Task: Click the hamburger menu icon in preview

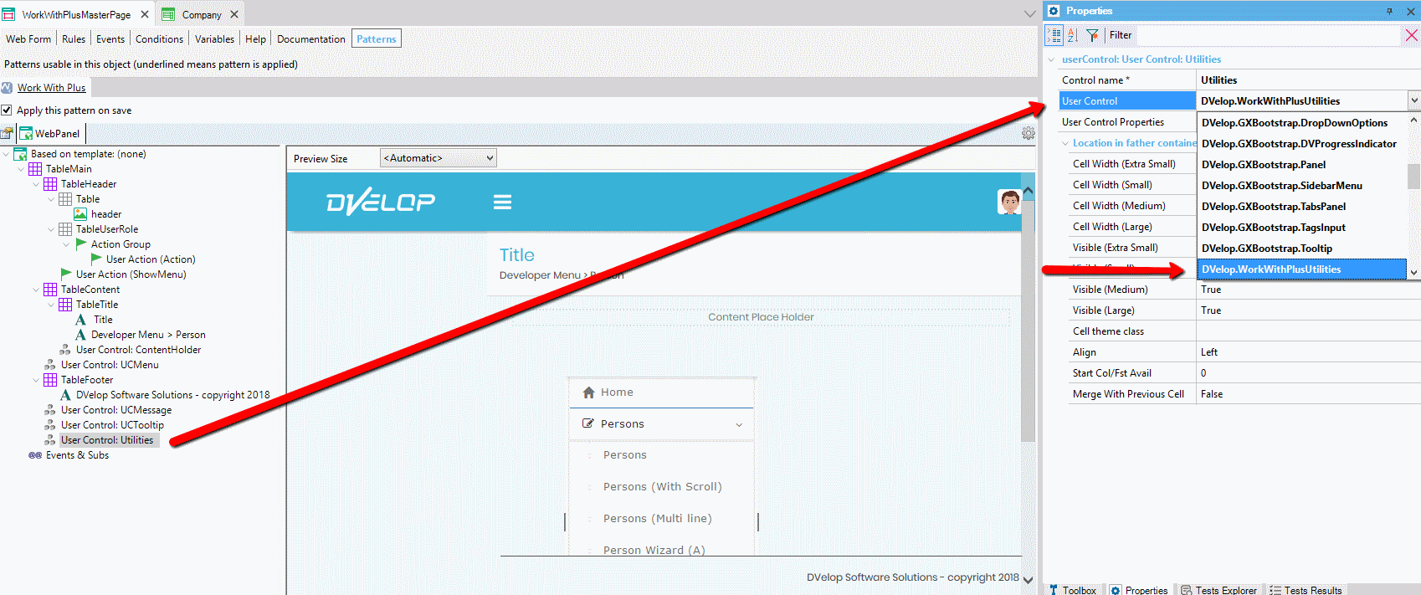Action: point(502,202)
